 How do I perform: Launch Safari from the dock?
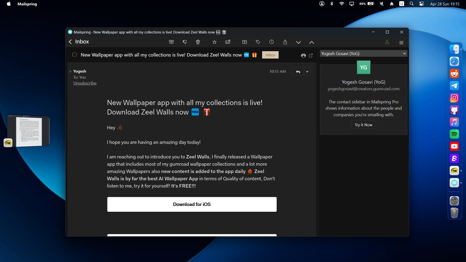coord(454,61)
